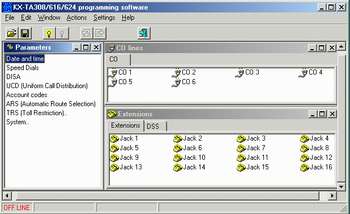Click the Save floppy disk toolbar icon
The width and height of the screenshot is (350, 214).
(25, 33)
